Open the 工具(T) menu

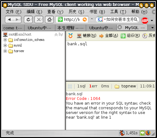[x=118, y=12]
